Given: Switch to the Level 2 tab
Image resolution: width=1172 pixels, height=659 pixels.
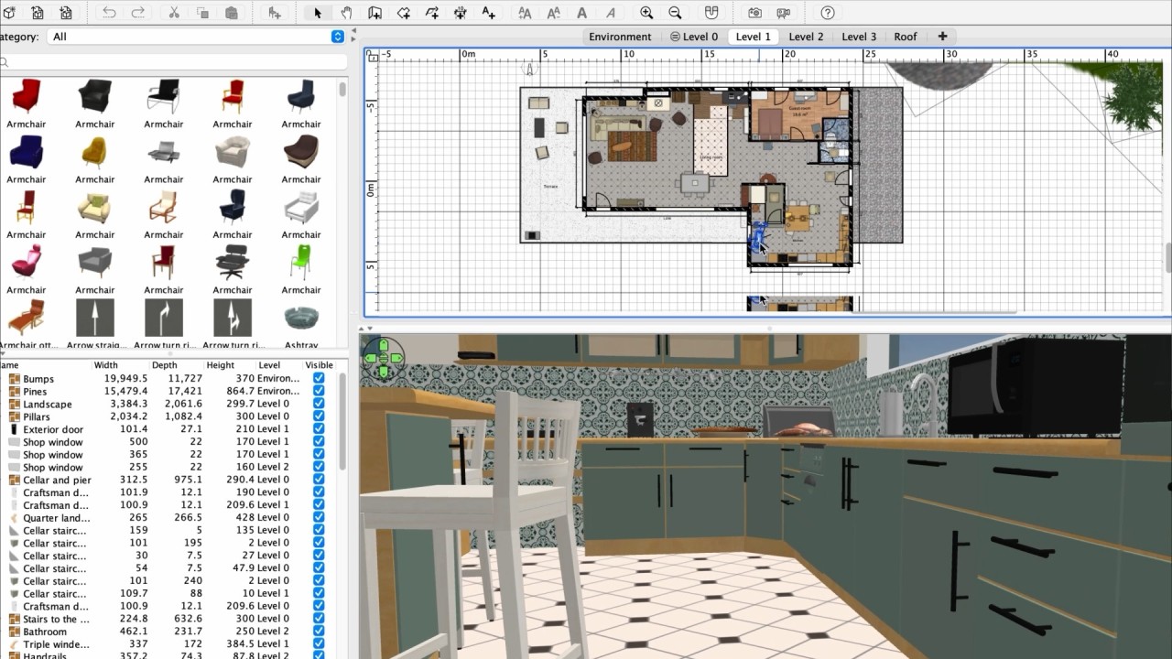Looking at the screenshot, I should 806,37.
